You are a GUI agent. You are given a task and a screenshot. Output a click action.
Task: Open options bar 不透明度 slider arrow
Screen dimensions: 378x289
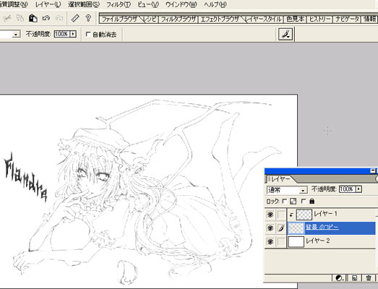point(73,34)
